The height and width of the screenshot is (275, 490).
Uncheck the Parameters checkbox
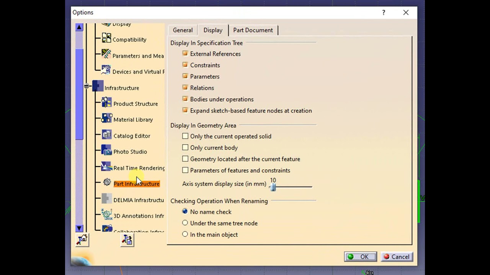tap(185, 76)
